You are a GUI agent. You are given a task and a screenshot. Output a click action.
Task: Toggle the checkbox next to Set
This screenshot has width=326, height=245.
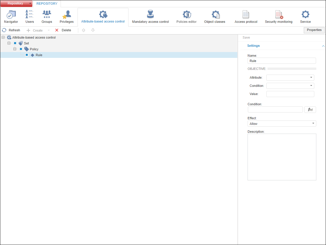click(15, 43)
